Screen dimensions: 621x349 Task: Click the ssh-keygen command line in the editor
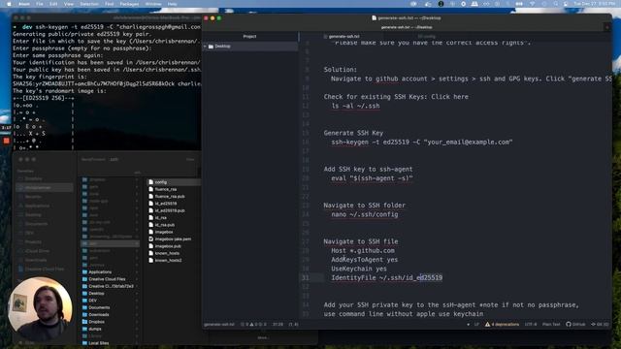[x=422, y=143]
